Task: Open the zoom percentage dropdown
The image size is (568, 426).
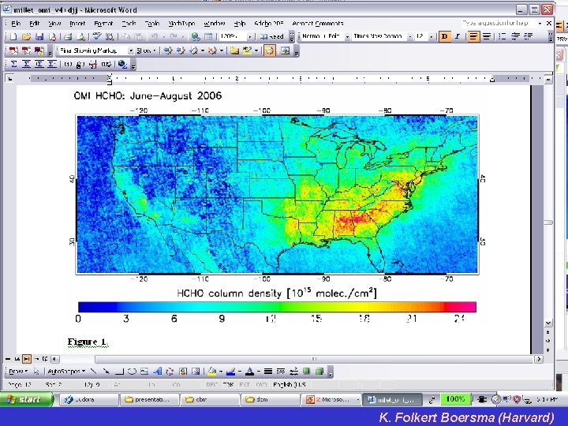Action: coord(249,36)
